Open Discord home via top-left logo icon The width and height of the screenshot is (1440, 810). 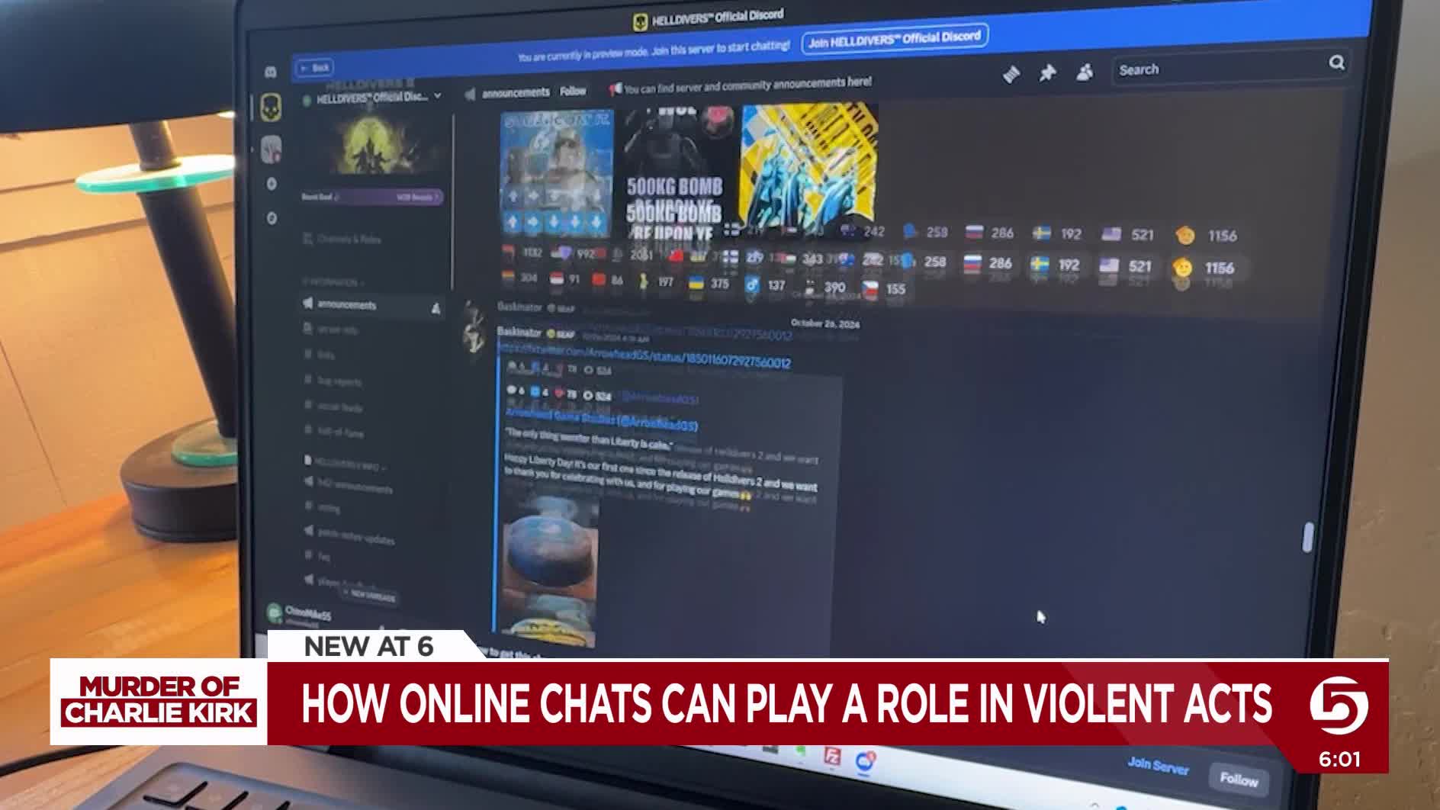click(270, 72)
